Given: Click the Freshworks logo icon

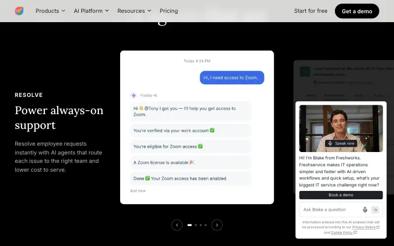Looking at the screenshot, I should (19, 11).
